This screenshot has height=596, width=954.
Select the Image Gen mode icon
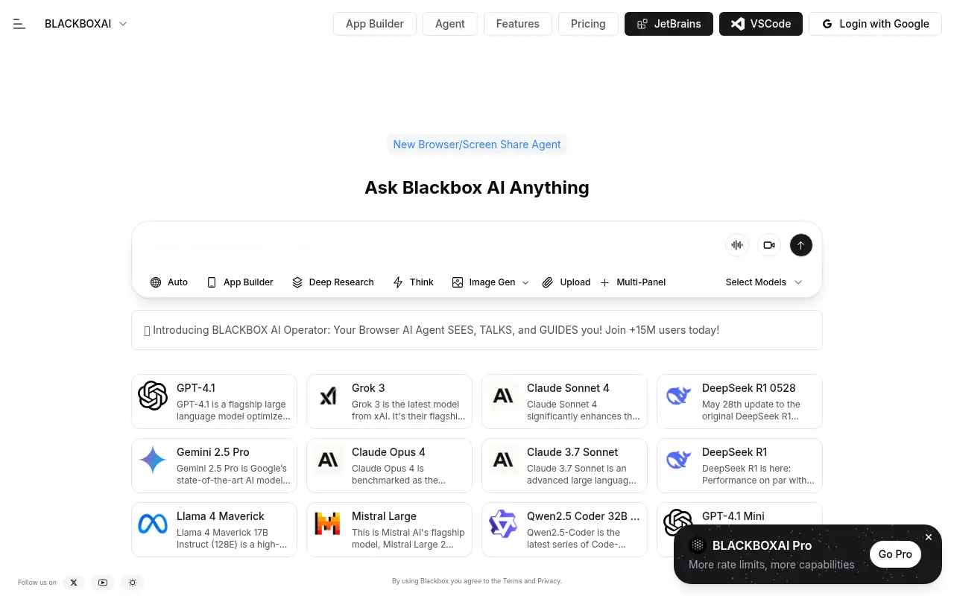pyautogui.click(x=458, y=282)
